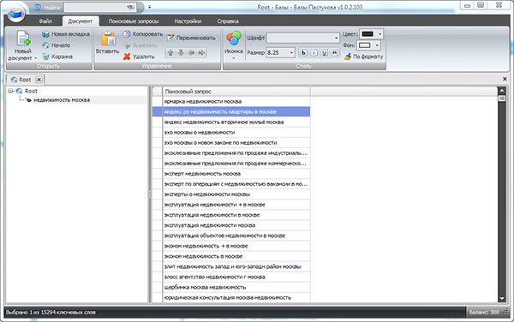Click the move right arrow icon
Screen dimensions: 514x322
201,53
